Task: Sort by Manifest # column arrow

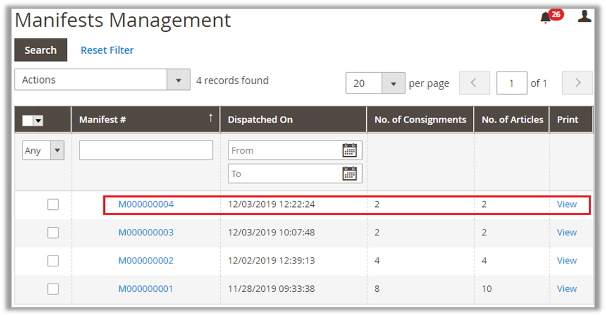Action: [210, 119]
